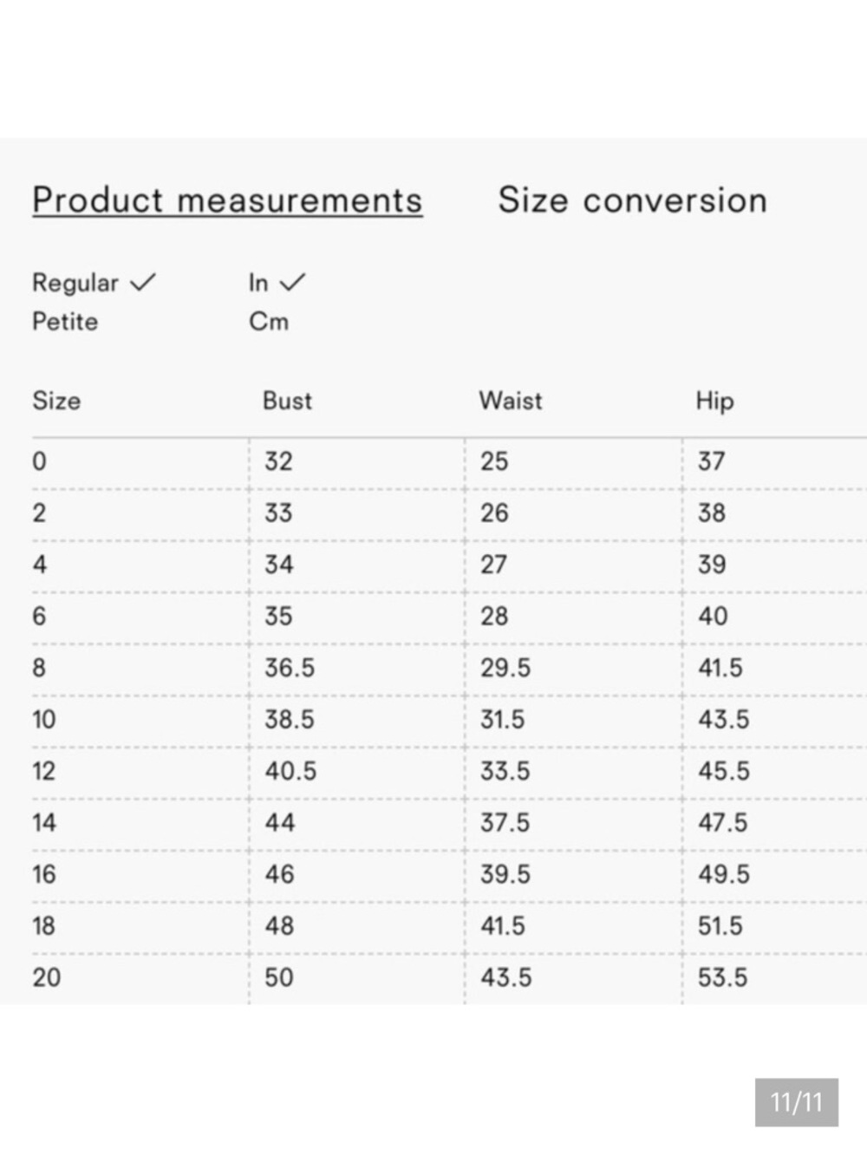
Task: Select the size 8 row label
Action: [x=39, y=668]
